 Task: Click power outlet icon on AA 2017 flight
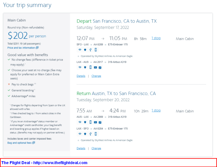[x=85, y=67]
